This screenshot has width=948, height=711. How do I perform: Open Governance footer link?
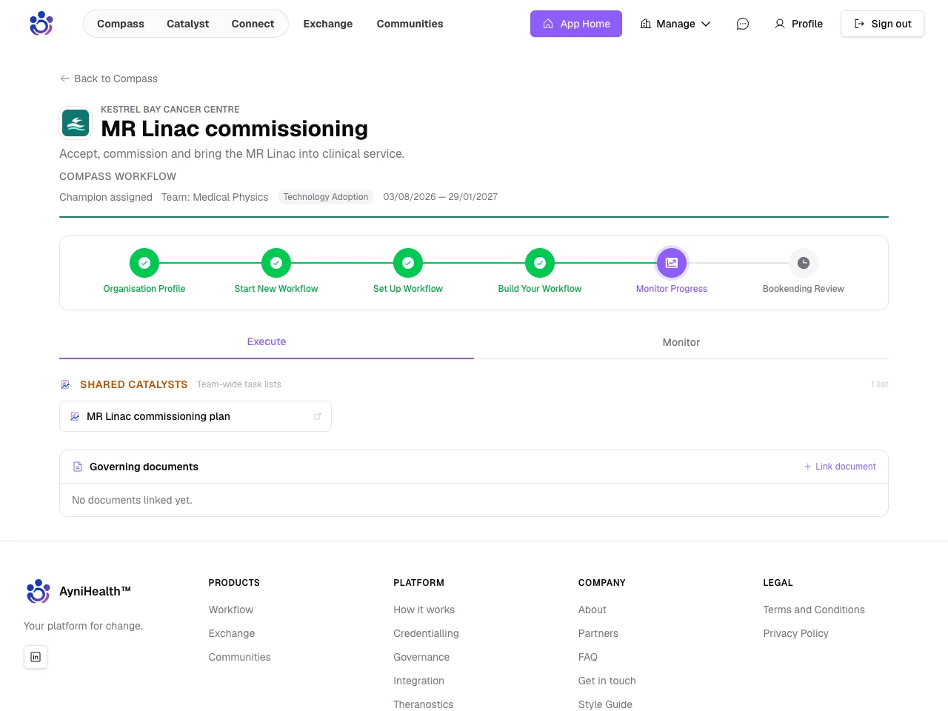[421, 657]
